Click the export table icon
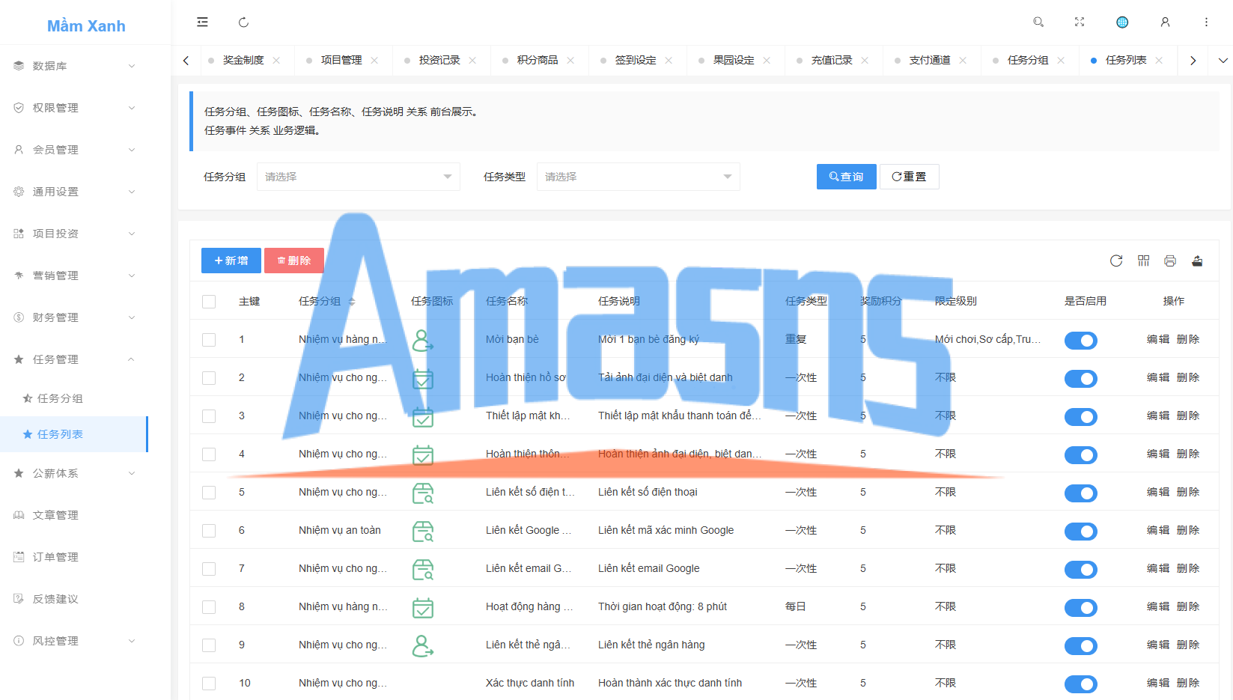 click(1197, 261)
